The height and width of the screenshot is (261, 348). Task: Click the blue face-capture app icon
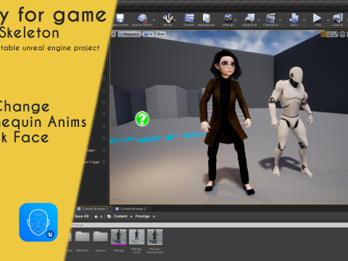38,223
